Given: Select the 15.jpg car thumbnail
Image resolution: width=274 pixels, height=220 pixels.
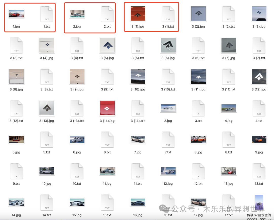Looking at the screenshot, I should 77,202.
